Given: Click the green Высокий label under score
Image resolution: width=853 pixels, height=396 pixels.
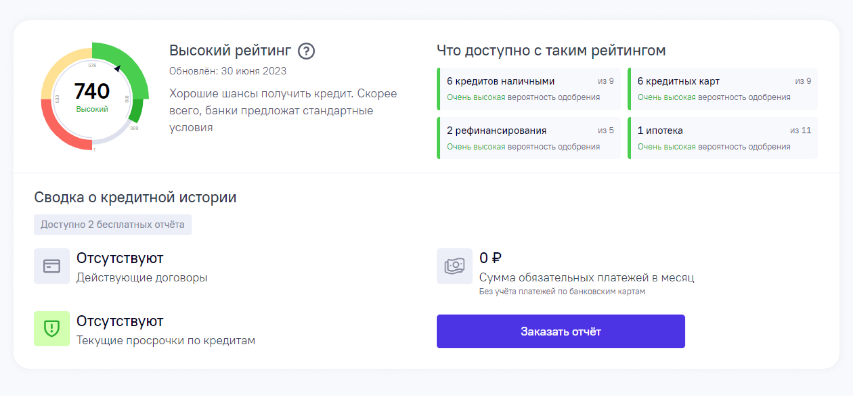Looking at the screenshot, I should pos(92,109).
